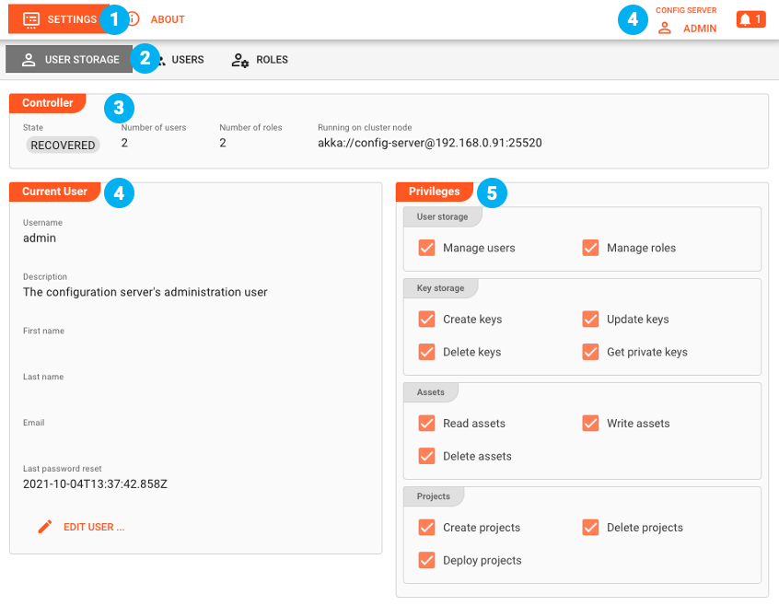Switch to the Users tab
Screen dimensions: 779x606
tap(187, 60)
